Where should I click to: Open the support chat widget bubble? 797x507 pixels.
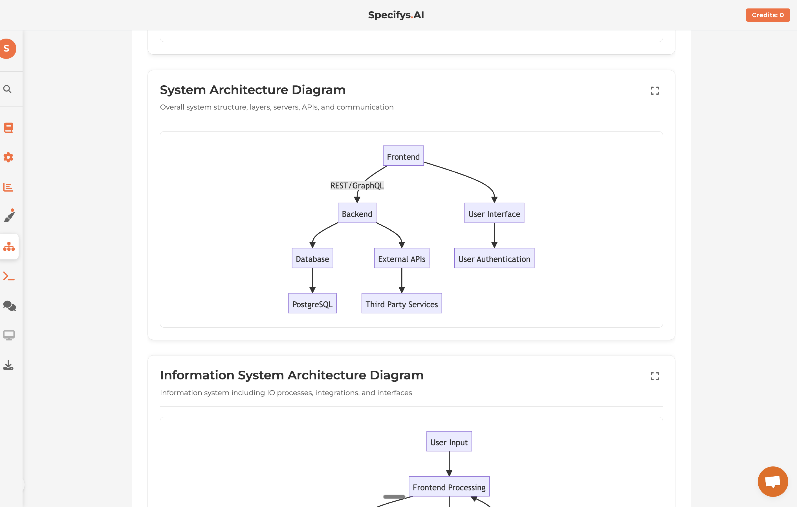pos(772,481)
